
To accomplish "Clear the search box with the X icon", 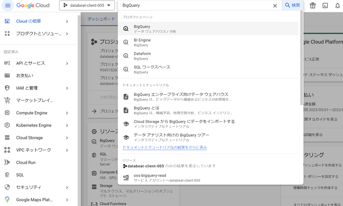I will pos(275,6).
